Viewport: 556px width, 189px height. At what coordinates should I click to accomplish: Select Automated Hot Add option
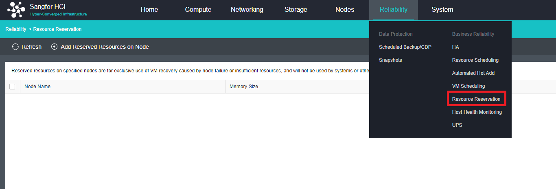pos(473,73)
